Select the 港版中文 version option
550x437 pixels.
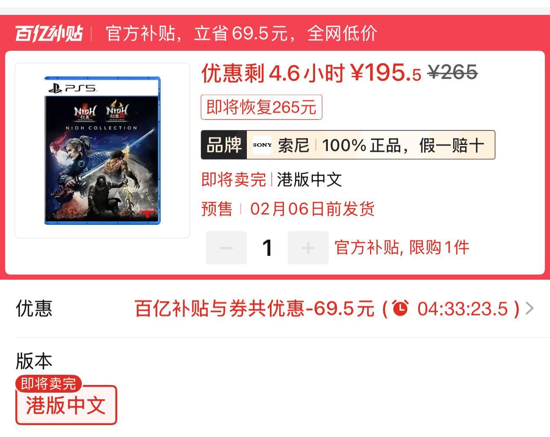point(66,405)
